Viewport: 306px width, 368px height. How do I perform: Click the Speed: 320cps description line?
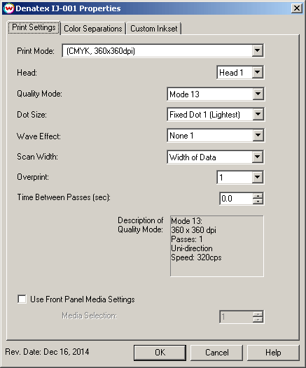pos(196,257)
